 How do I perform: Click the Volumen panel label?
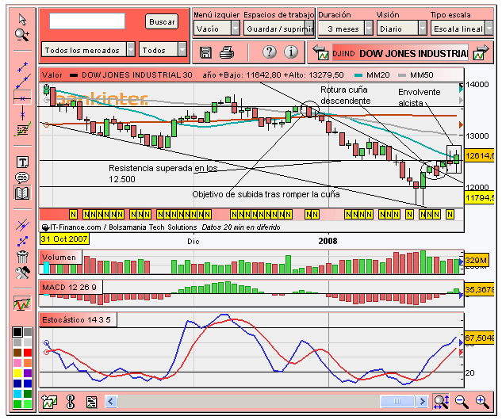pos(59,258)
